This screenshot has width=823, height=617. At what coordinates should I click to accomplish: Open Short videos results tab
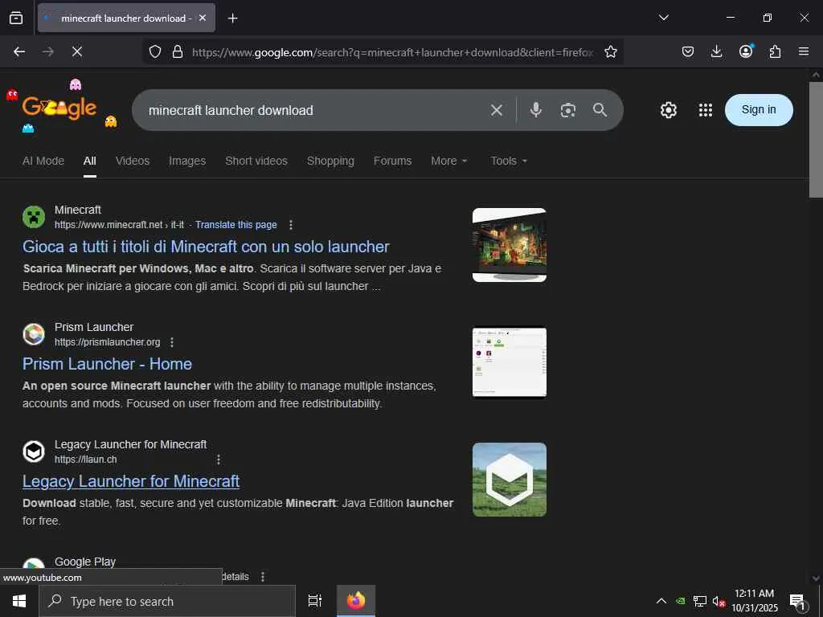[x=256, y=161]
